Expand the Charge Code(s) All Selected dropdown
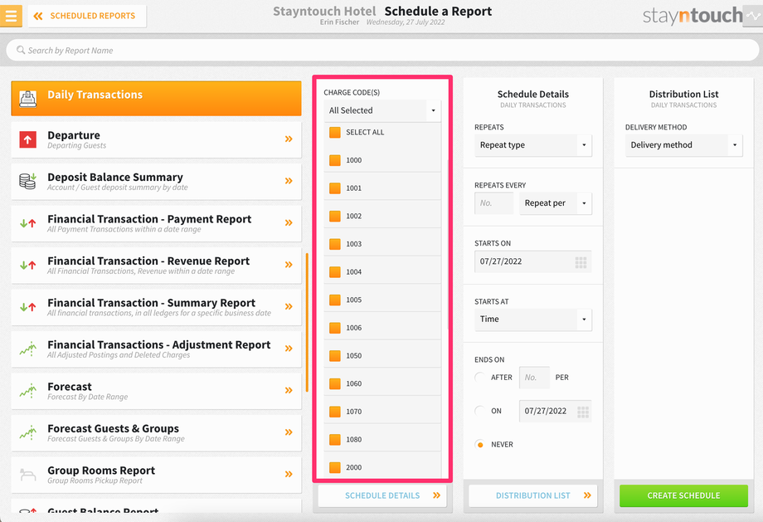This screenshot has height=522, width=763. click(382, 110)
